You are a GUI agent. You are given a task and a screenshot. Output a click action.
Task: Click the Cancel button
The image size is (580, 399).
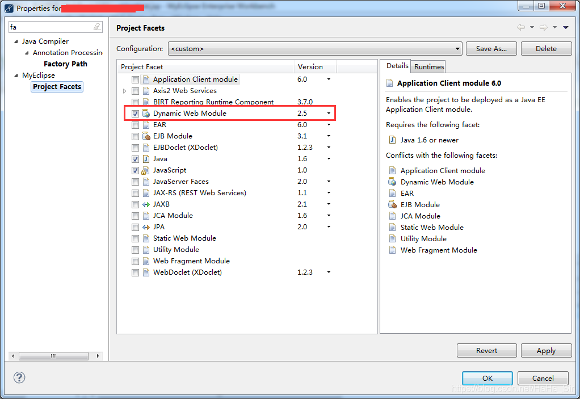(x=543, y=378)
